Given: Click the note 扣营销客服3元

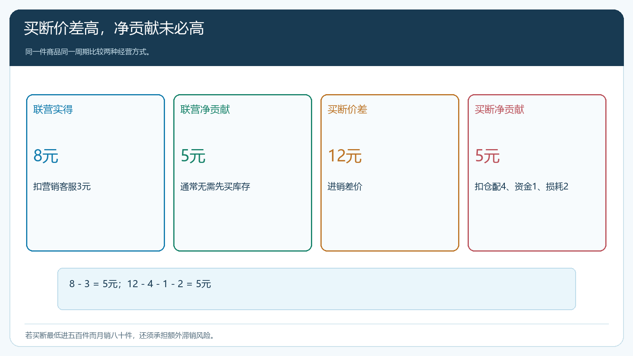Looking at the screenshot, I should click(62, 187).
